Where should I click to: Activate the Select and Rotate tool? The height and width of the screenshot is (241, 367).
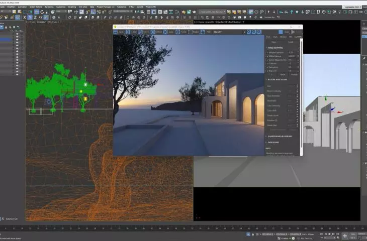[42, 12]
